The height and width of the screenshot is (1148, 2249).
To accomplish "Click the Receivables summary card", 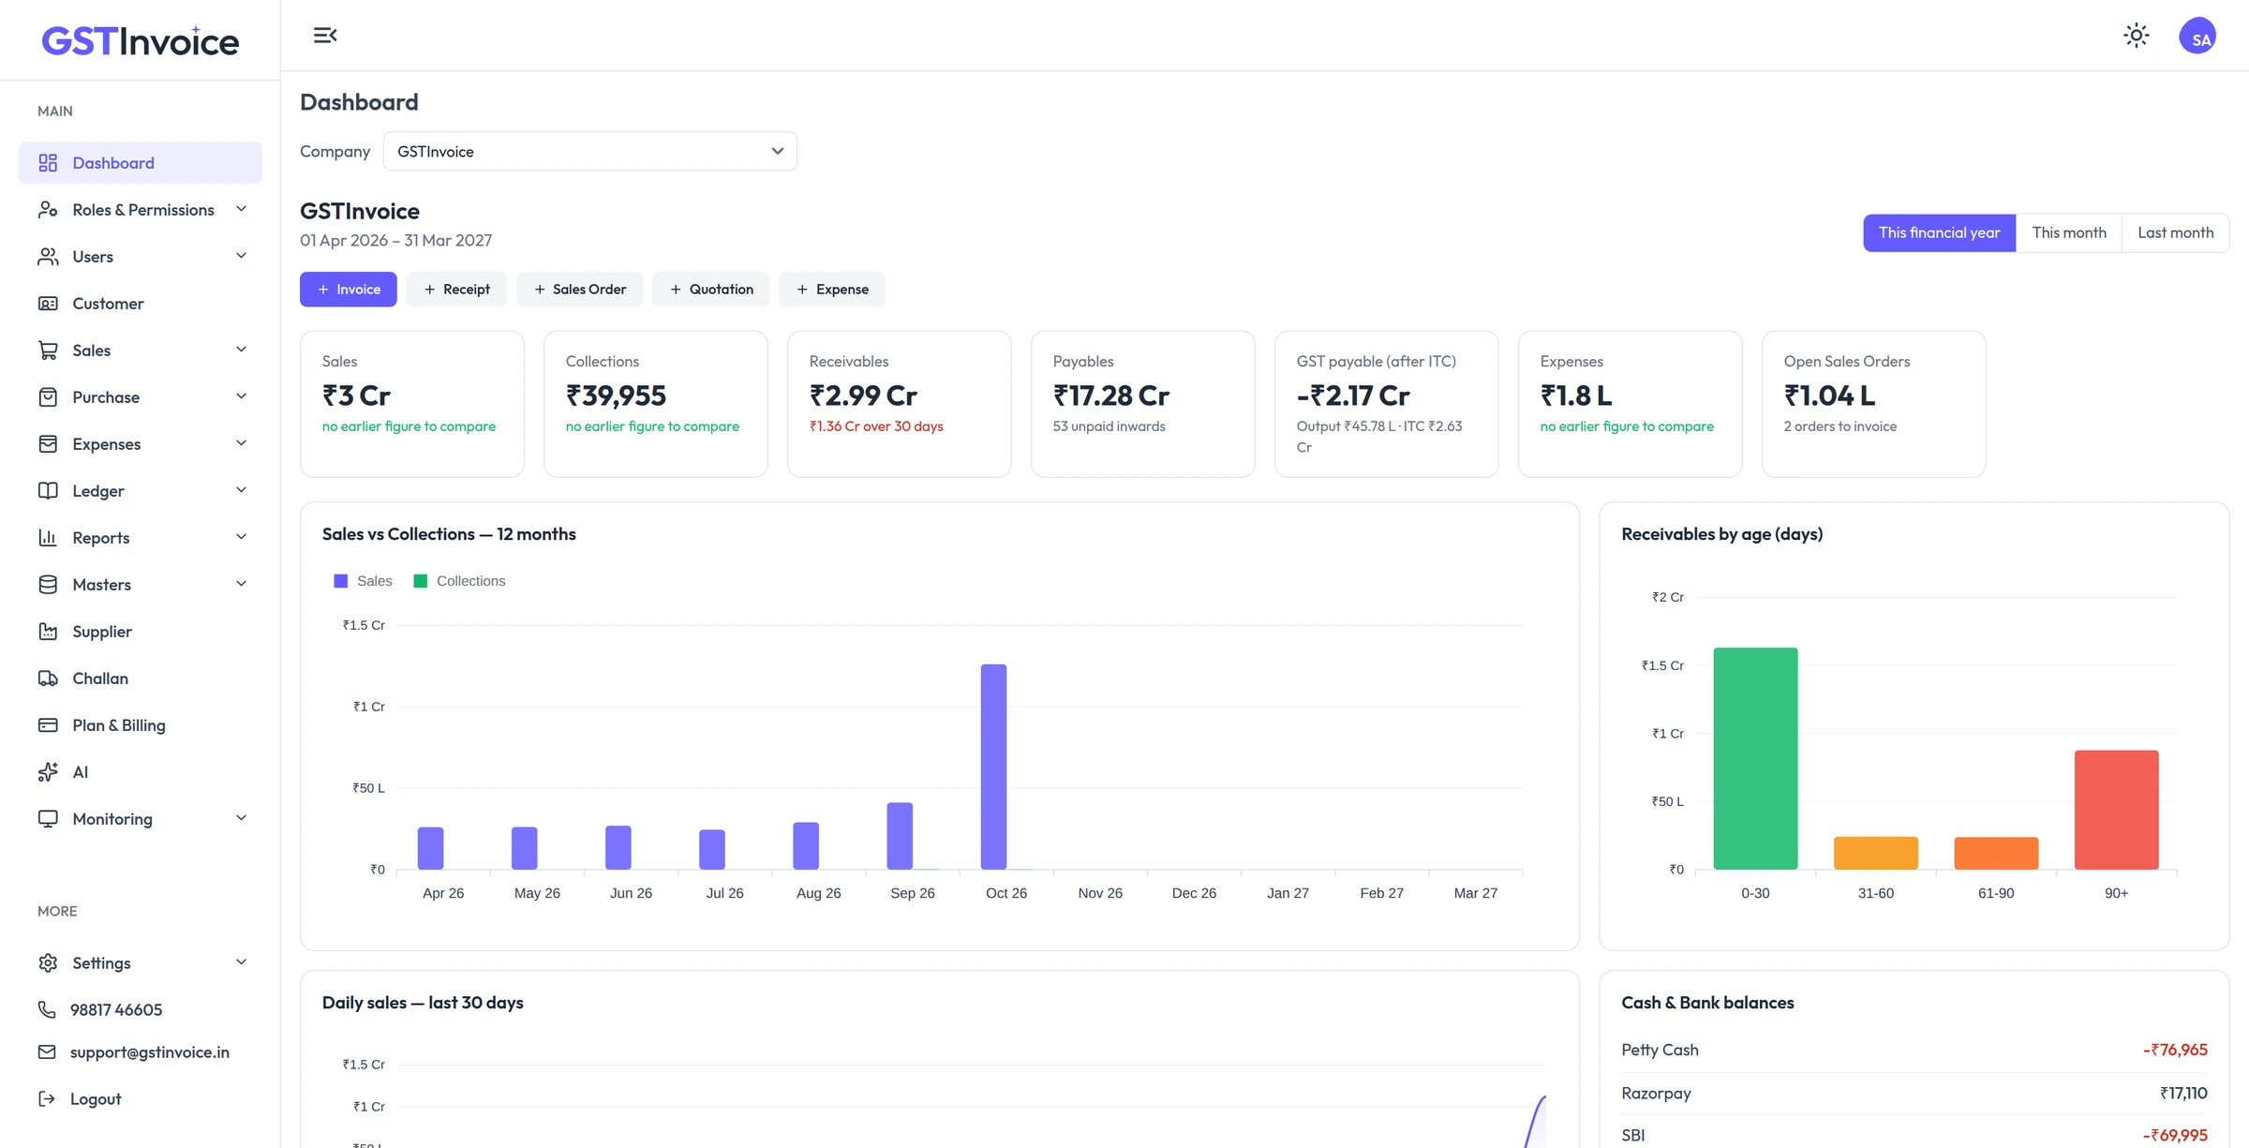I will click(x=899, y=404).
